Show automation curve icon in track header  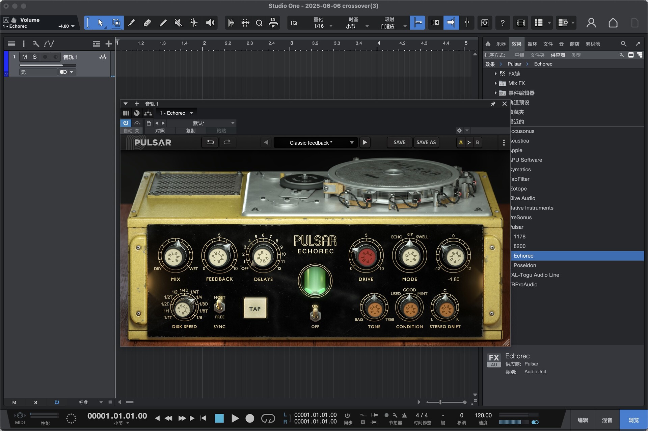pos(49,44)
